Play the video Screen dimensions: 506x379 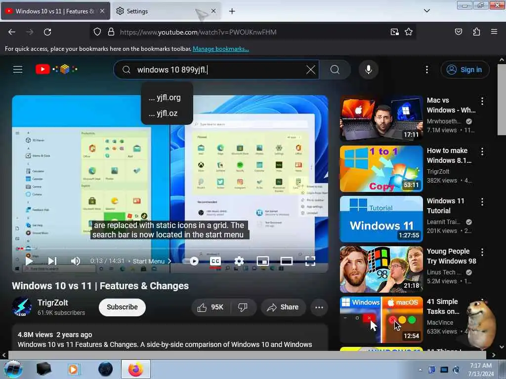(29, 261)
